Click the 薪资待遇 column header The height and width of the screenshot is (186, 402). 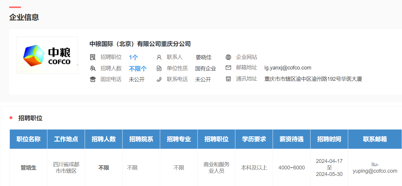click(291, 139)
